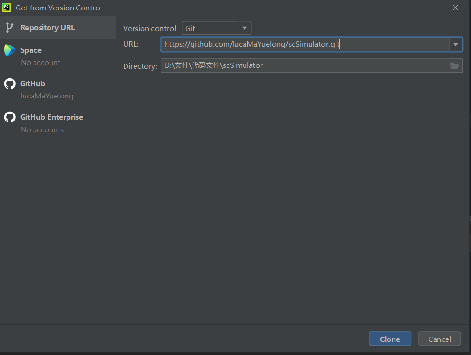
Task: Click the 'Directory:' label
Action: 140,66
